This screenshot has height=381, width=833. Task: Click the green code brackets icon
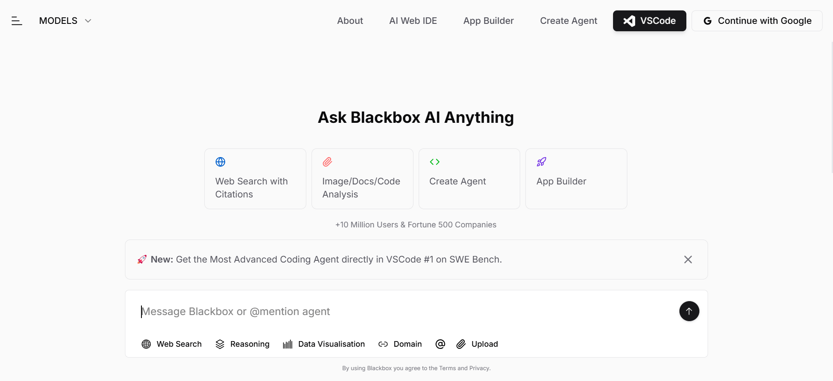[x=435, y=162]
